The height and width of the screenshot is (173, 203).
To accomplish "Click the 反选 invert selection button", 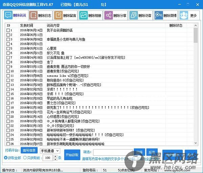I will pos(152,152).
